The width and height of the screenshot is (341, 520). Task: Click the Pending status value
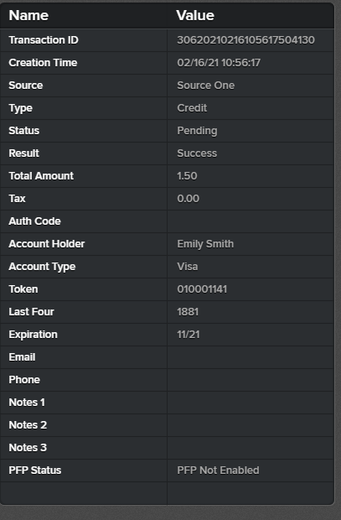coord(197,131)
